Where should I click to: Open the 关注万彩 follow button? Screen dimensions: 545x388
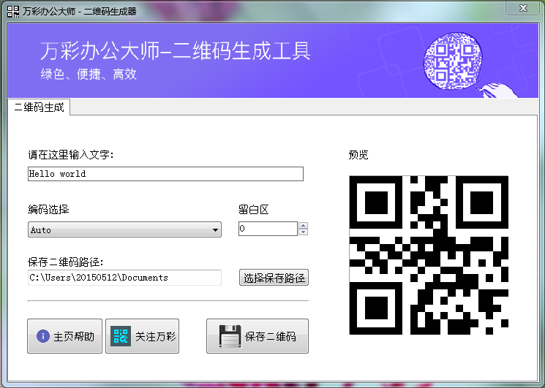coord(142,336)
